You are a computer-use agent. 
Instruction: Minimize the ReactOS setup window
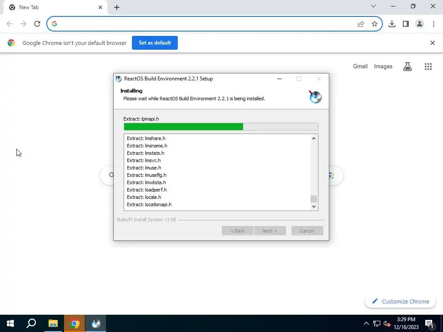(279, 79)
